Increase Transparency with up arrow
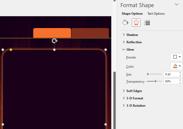Screen dimensions: 183x129 [x=180, y=80]
